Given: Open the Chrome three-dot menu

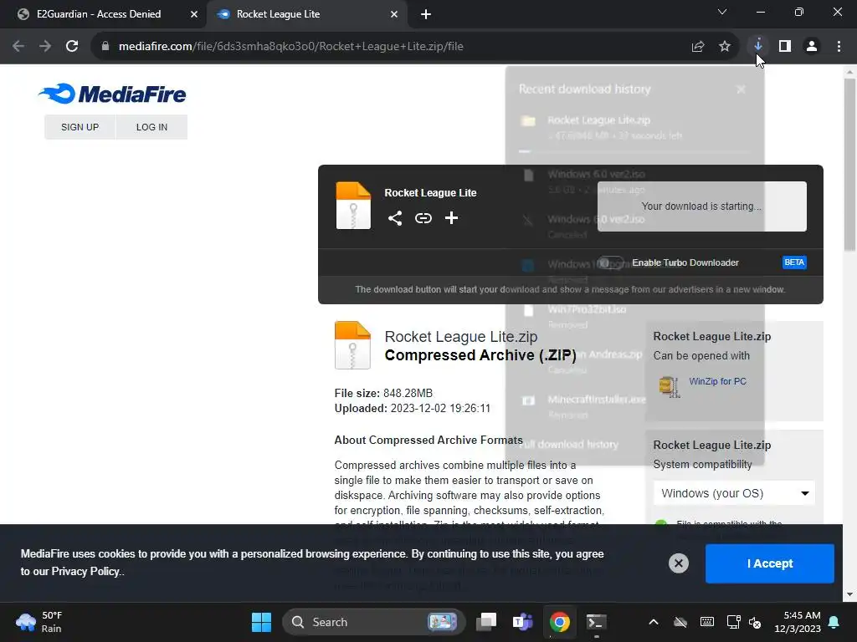Looking at the screenshot, I should 839,47.
